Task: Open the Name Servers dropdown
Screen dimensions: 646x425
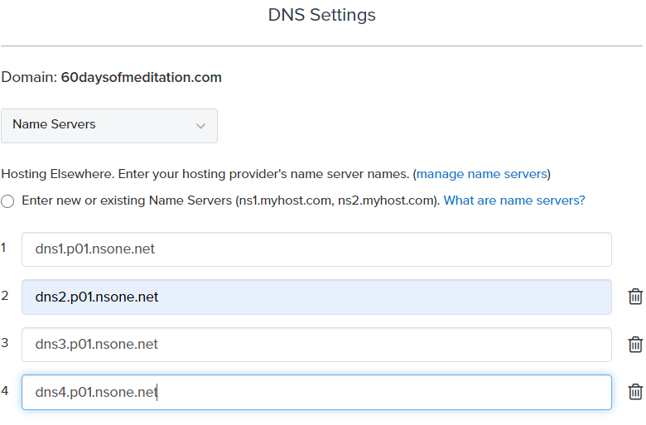Action: point(109,126)
